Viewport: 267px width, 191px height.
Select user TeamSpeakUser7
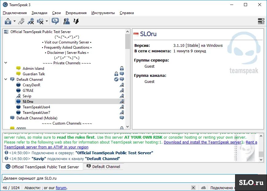pyautogui.click(x=37, y=113)
